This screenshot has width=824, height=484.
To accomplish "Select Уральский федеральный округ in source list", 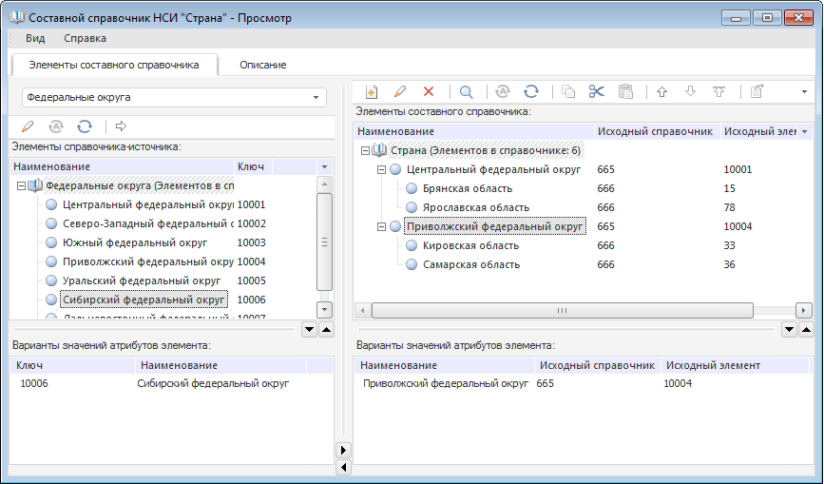I will 141,281.
